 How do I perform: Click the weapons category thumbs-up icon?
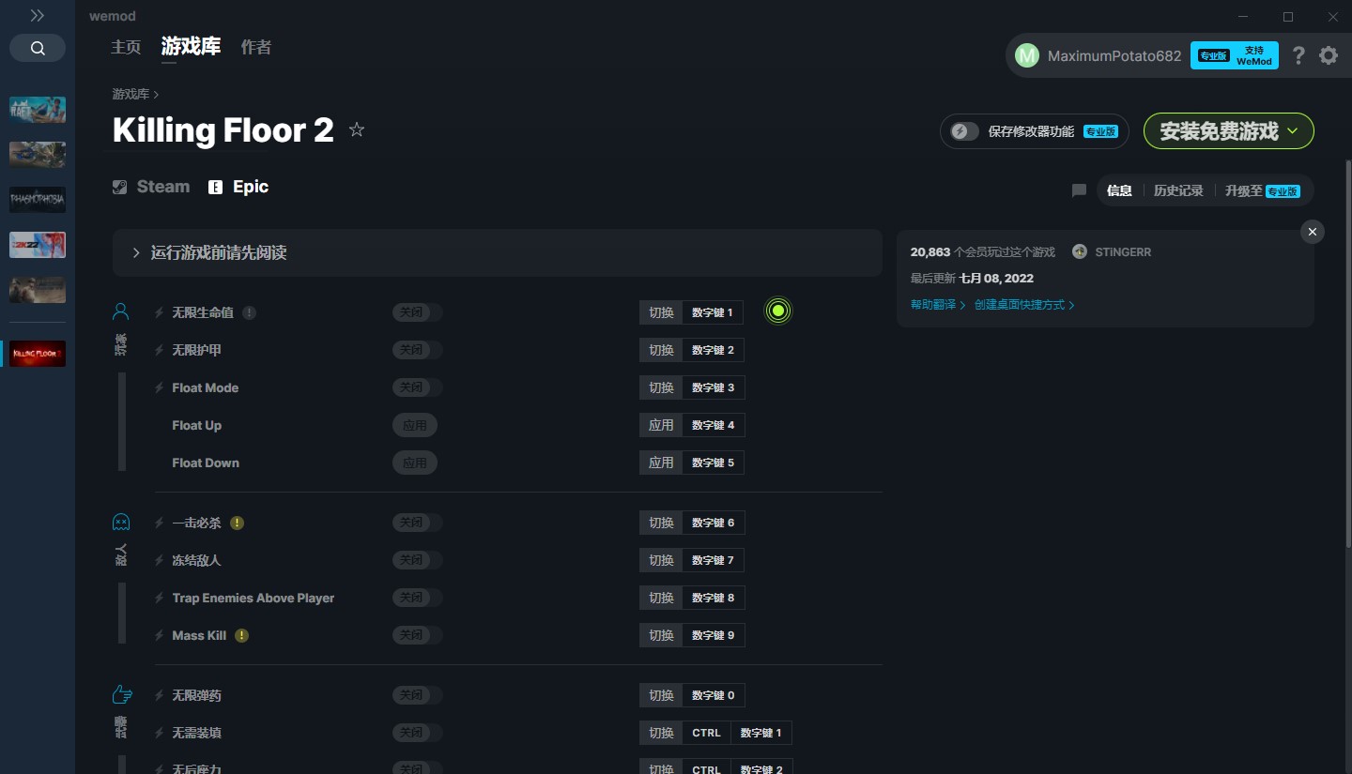[x=122, y=694]
